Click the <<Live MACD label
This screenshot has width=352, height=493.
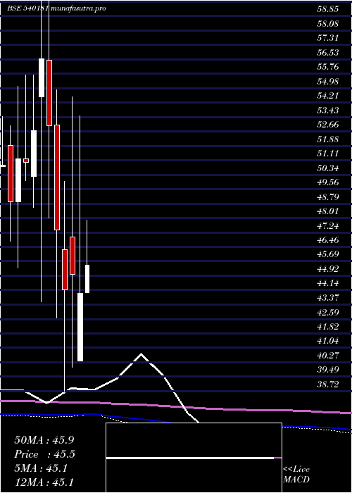click(x=296, y=475)
